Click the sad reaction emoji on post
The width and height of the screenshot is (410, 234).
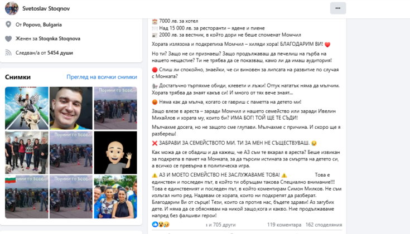coord(166,225)
